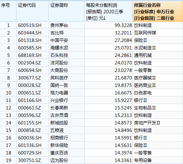Select 格力电器 name cell
The width and height of the screenshot is (183, 164).
(x=67, y=93)
